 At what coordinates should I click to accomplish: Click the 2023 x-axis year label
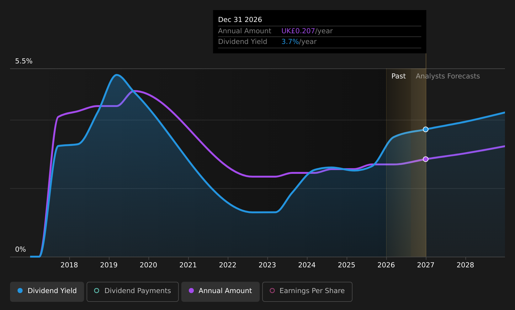tap(267, 265)
